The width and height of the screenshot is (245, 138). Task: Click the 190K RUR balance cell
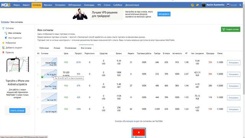pos(119,74)
